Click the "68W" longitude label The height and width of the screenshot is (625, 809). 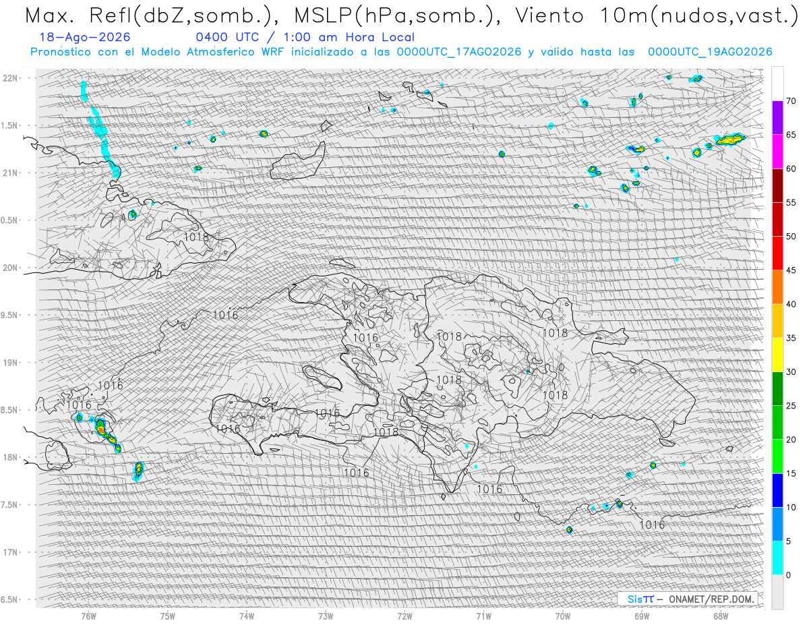point(721,616)
